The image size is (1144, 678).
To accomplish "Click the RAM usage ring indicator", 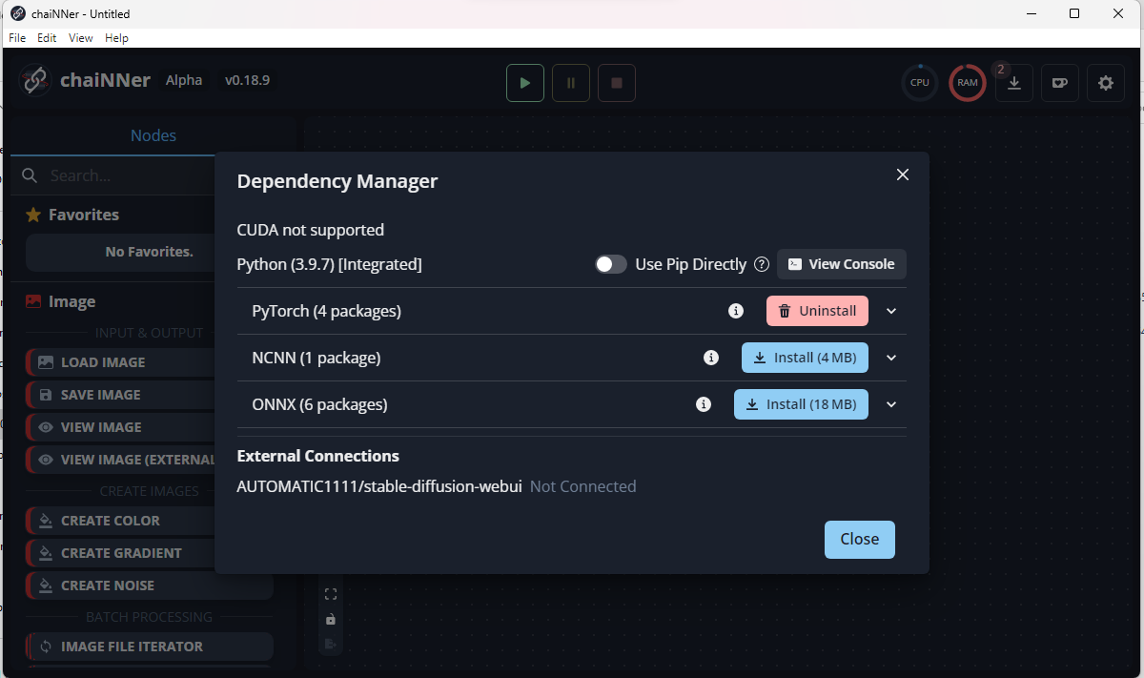I will pyautogui.click(x=967, y=83).
